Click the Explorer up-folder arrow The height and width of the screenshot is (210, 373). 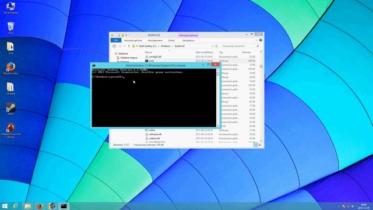coord(129,46)
